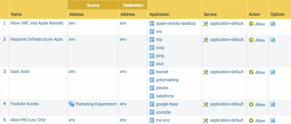291x124 pixels.
Task: Select rule number 5 row index
Action: pyautogui.click(x=5, y=120)
